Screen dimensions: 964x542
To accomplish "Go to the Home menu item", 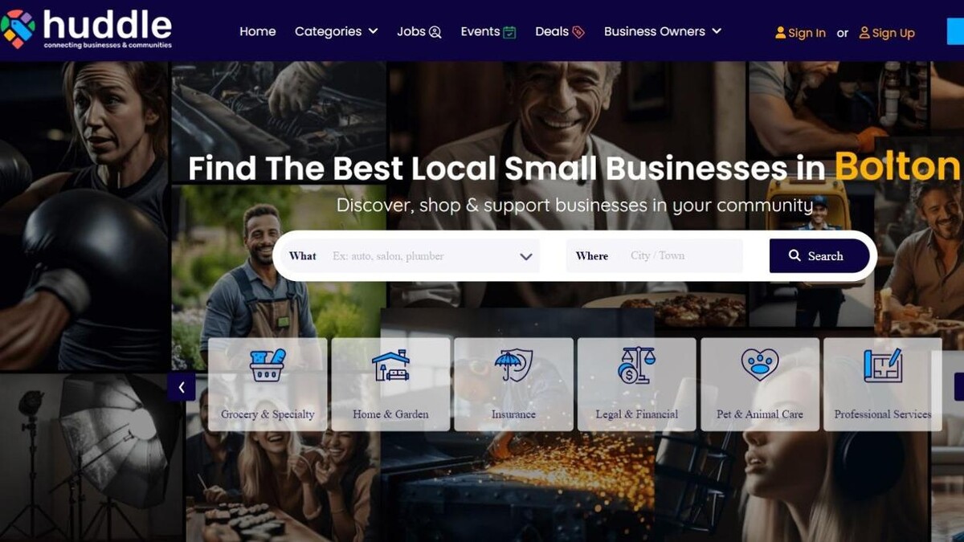I will coord(257,31).
